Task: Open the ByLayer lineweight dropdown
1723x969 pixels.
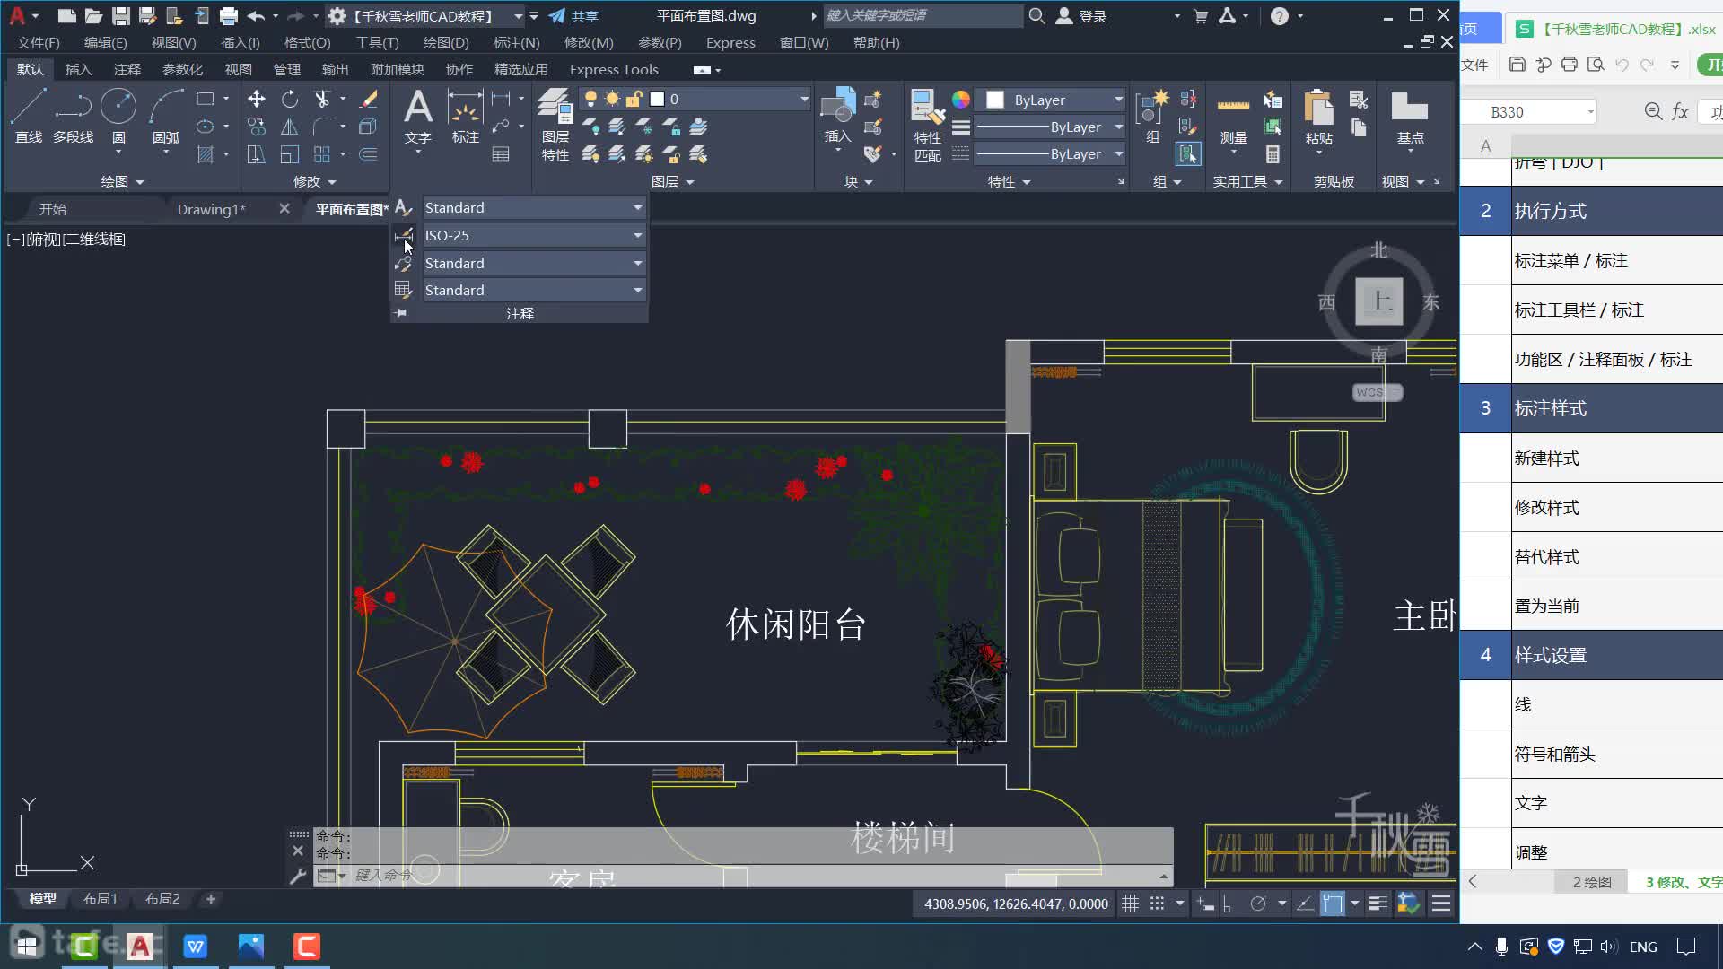Action: [1118, 127]
